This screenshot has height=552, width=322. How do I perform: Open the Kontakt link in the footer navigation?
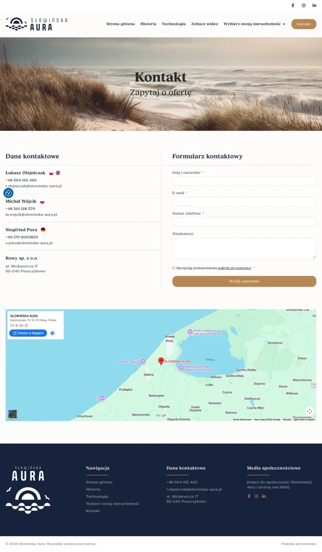(93, 511)
